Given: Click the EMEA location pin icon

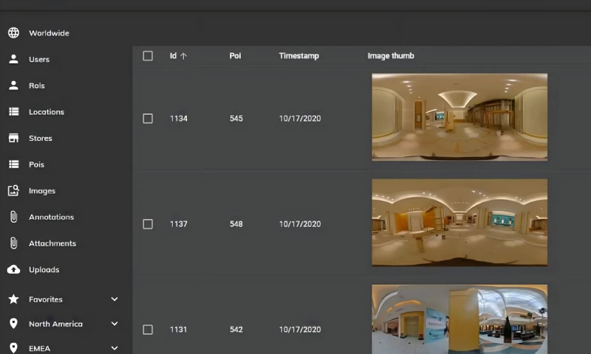Looking at the screenshot, I should (13, 348).
